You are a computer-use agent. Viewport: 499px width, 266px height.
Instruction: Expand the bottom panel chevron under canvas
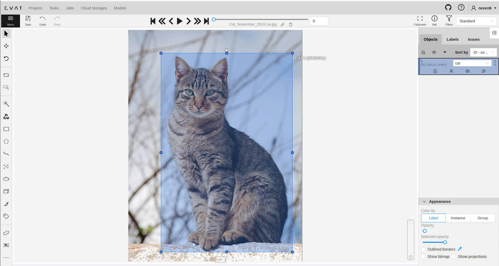pyautogui.click(x=220, y=259)
